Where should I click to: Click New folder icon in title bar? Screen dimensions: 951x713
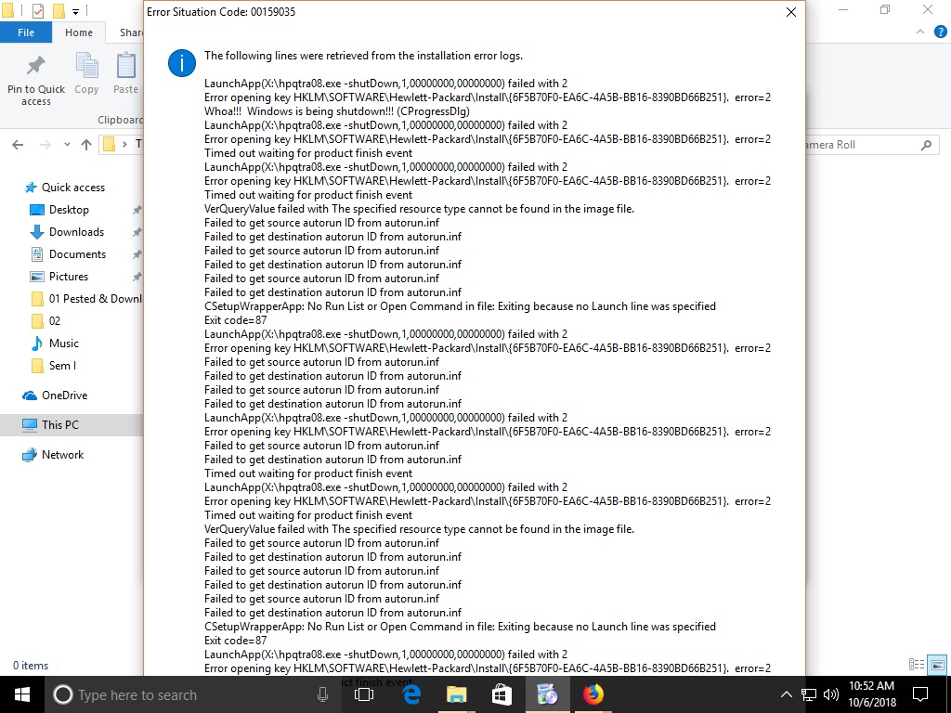pyautogui.click(x=59, y=11)
